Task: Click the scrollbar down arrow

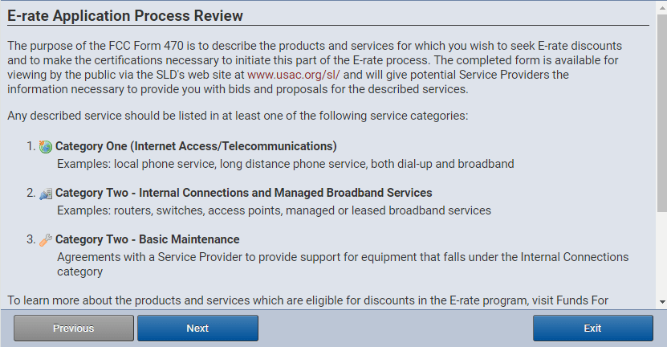Action: pos(662,302)
